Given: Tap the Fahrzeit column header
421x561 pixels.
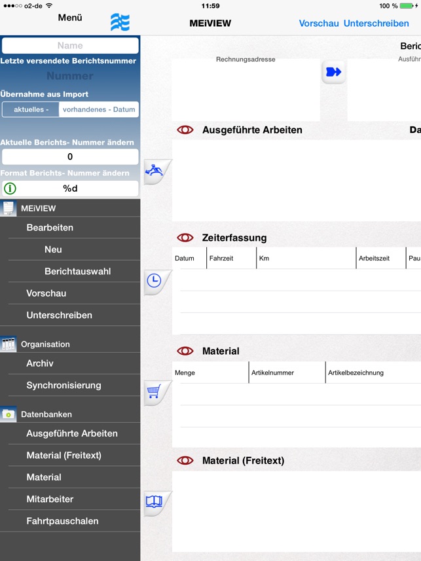Looking at the screenshot, I should click(231, 258).
